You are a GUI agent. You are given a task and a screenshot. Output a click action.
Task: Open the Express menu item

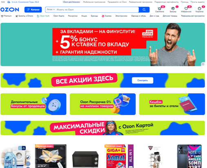tap(107, 16)
